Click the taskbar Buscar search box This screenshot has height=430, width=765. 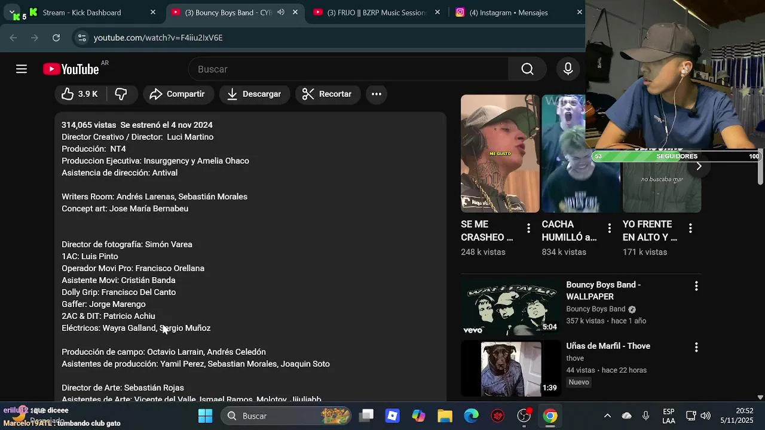click(x=287, y=416)
